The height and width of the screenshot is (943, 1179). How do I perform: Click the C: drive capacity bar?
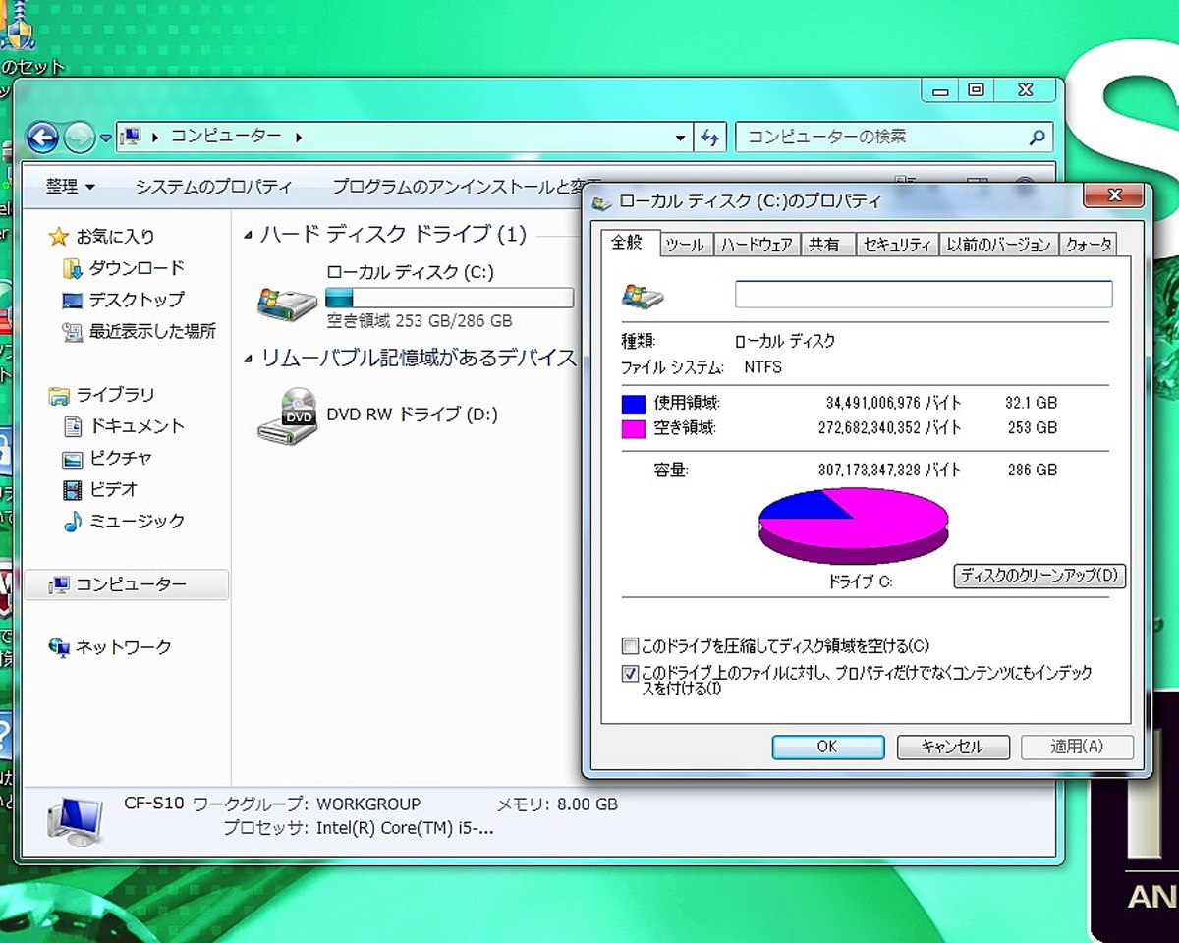click(449, 298)
